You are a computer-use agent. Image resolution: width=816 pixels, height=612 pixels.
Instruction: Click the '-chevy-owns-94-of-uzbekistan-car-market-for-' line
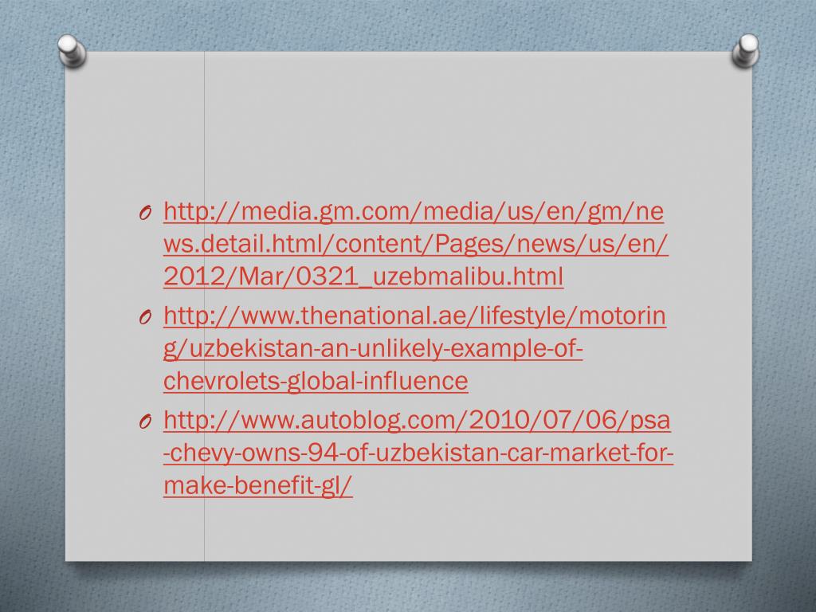(418, 453)
